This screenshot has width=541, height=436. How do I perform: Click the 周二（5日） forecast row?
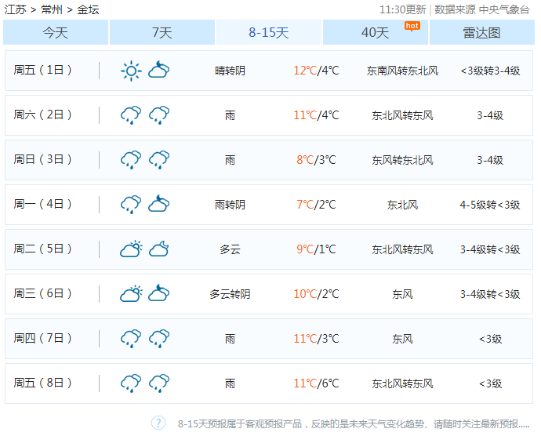point(269,249)
